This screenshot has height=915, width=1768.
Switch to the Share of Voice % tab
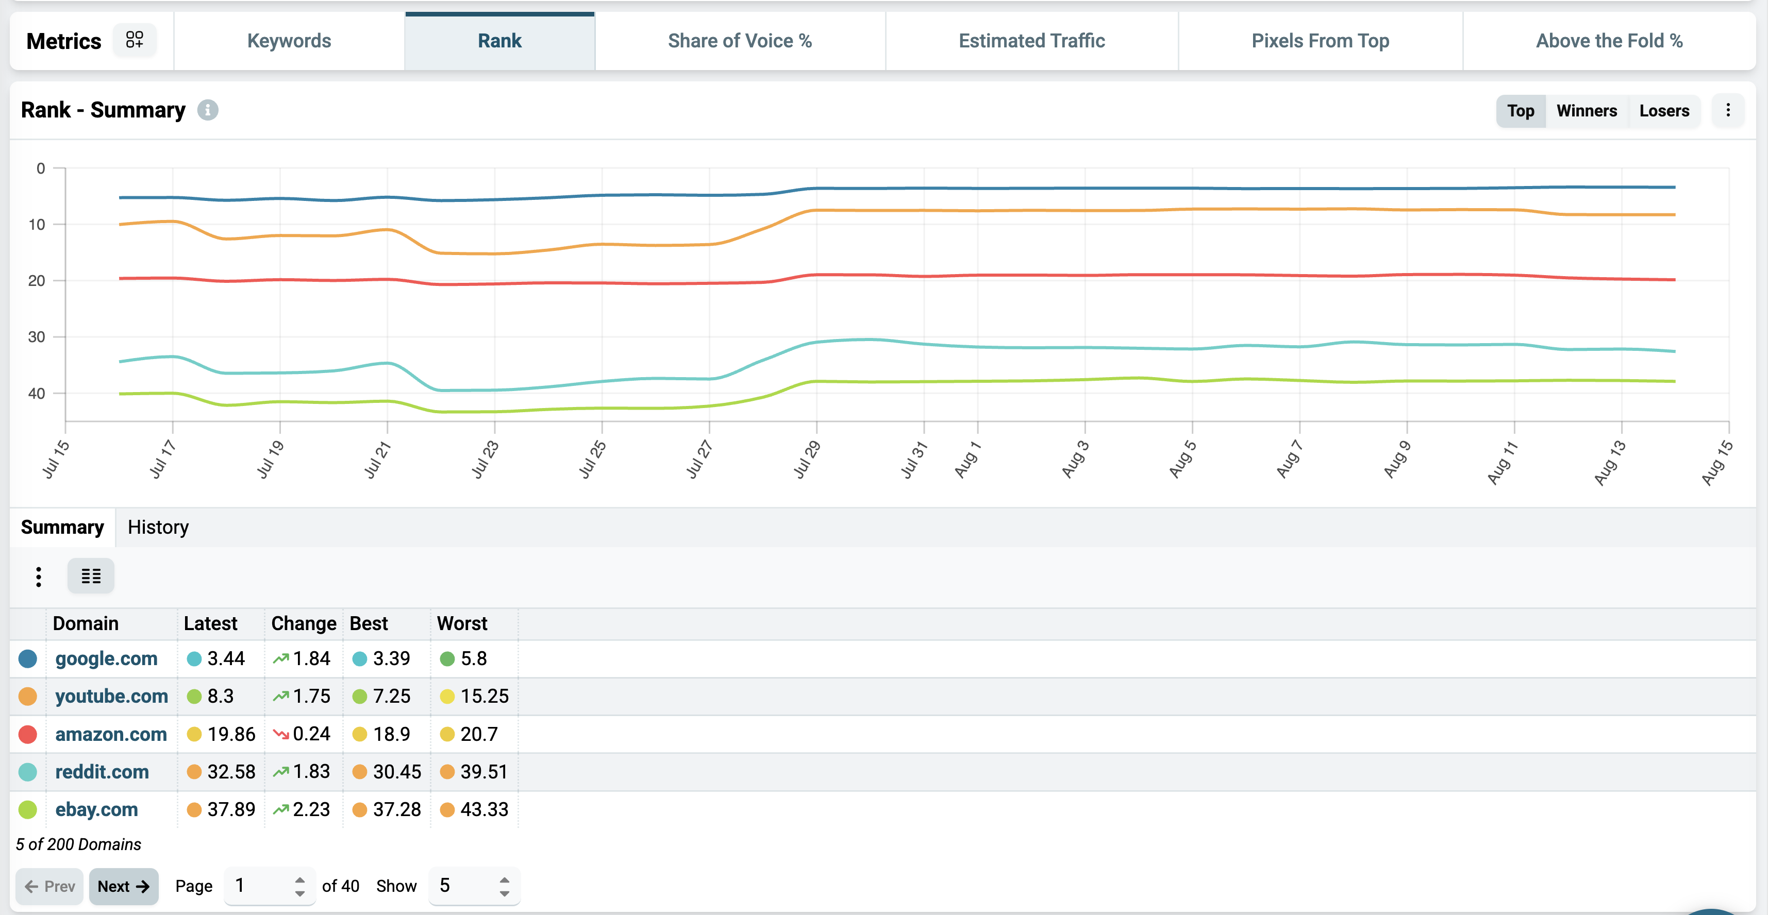pyautogui.click(x=740, y=41)
